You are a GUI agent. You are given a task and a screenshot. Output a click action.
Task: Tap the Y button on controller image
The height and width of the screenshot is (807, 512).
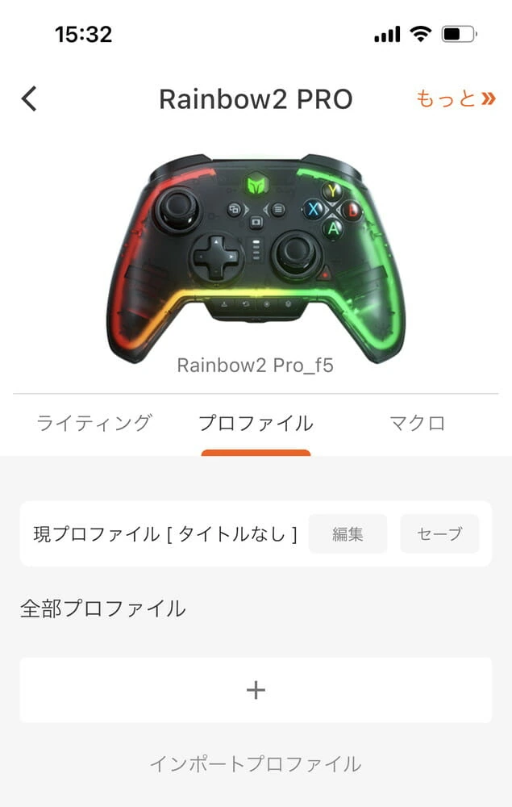click(x=332, y=191)
